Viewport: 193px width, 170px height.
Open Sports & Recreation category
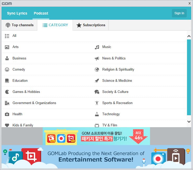(117, 103)
